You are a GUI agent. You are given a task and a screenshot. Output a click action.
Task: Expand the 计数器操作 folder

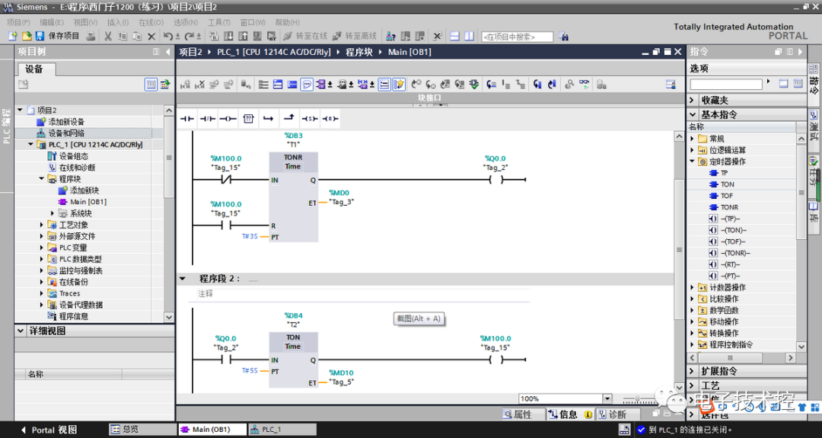(693, 287)
